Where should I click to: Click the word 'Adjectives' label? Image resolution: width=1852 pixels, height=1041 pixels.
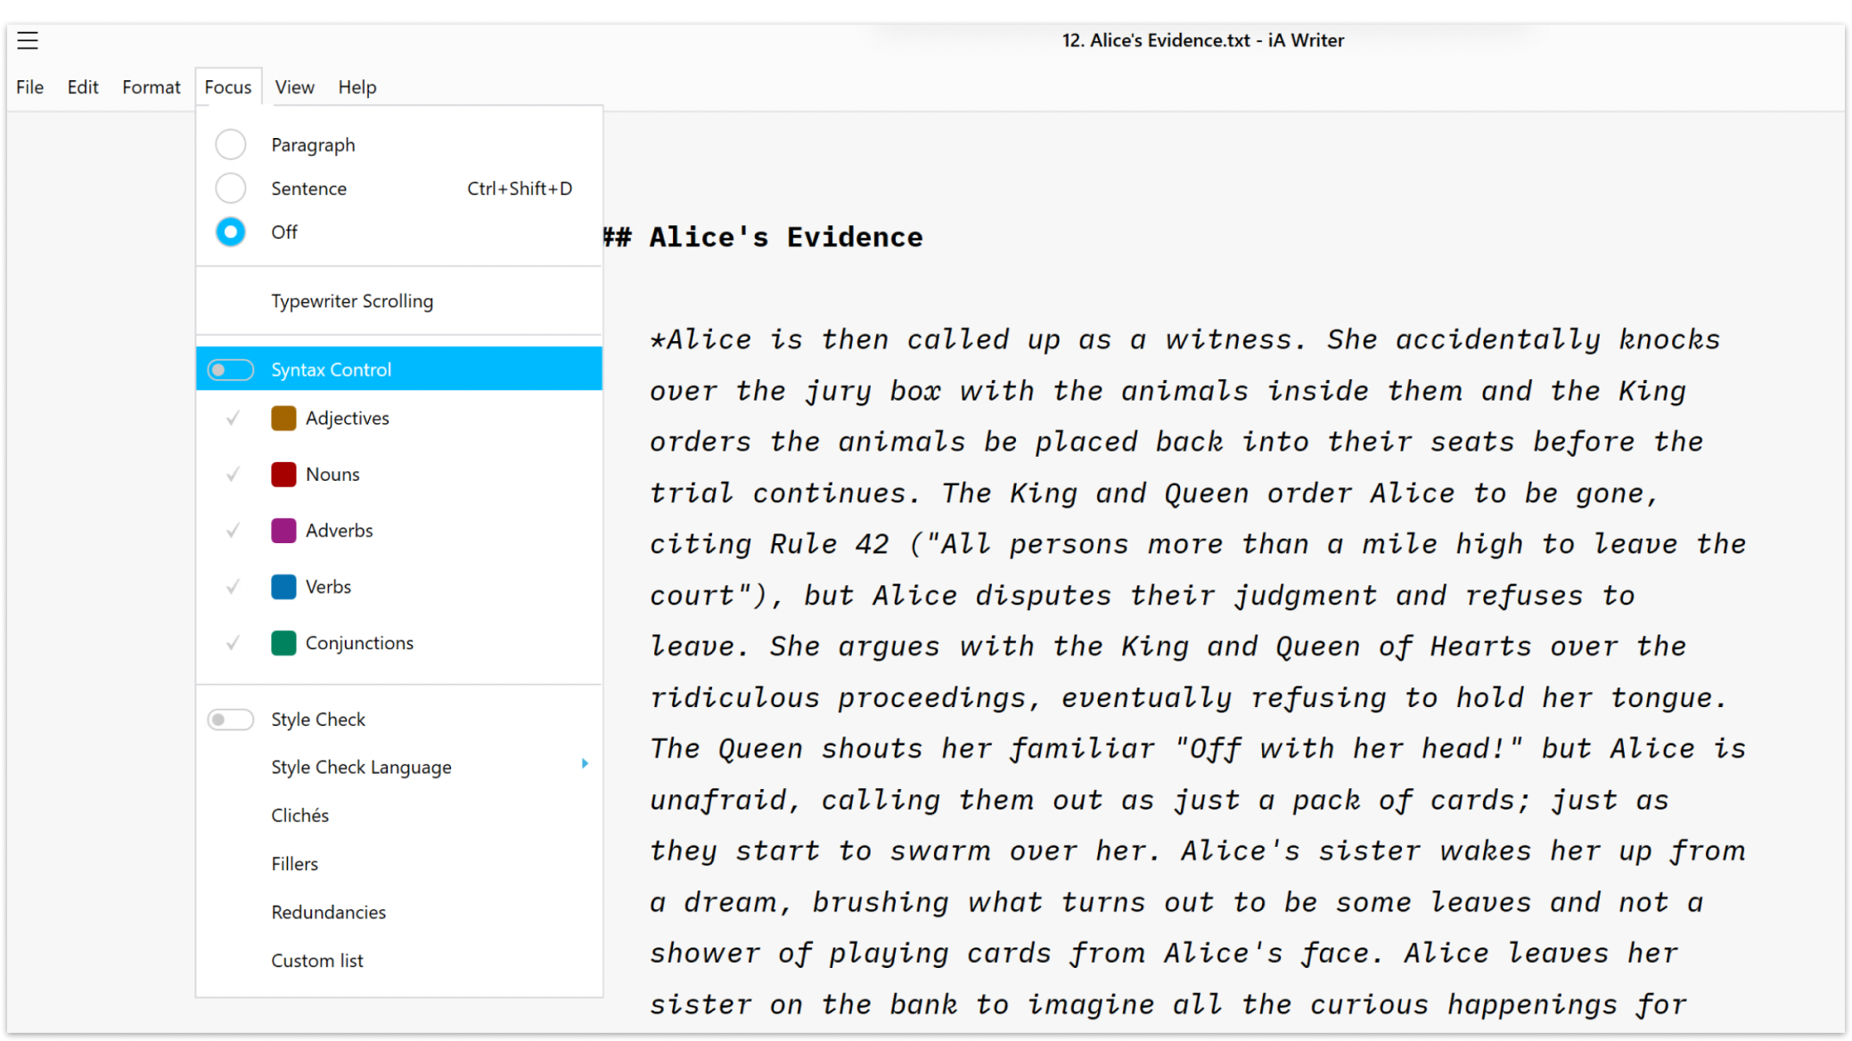(x=348, y=418)
